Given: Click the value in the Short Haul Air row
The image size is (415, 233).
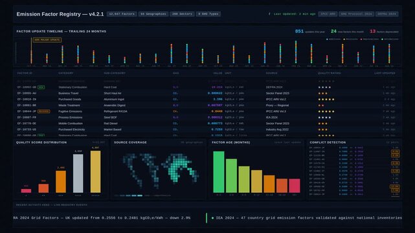Looking at the screenshot, I should coord(215,93).
